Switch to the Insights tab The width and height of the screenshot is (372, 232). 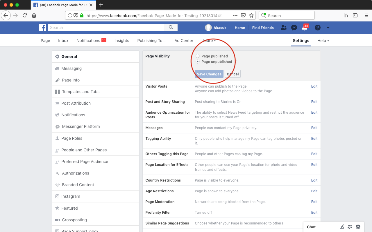click(x=122, y=41)
